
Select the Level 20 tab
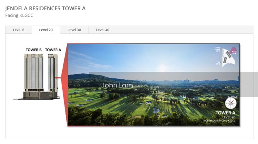pyautogui.click(x=46, y=30)
